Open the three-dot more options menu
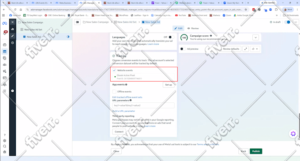300x161 pixels. click(x=296, y=22)
